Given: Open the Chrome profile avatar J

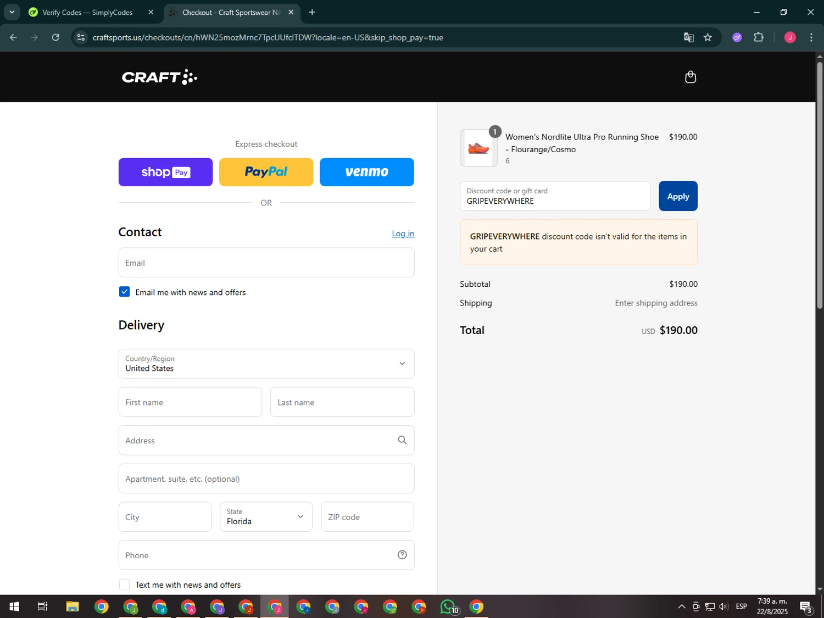Looking at the screenshot, I should tap(790, 37).
